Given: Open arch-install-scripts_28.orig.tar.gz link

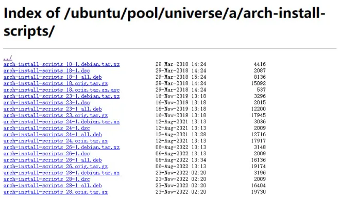Looking at the screenshot, I should click(56, 192).
